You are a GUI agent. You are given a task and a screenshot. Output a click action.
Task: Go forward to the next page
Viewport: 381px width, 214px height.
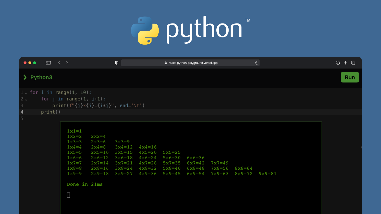[x=67, y=63]
